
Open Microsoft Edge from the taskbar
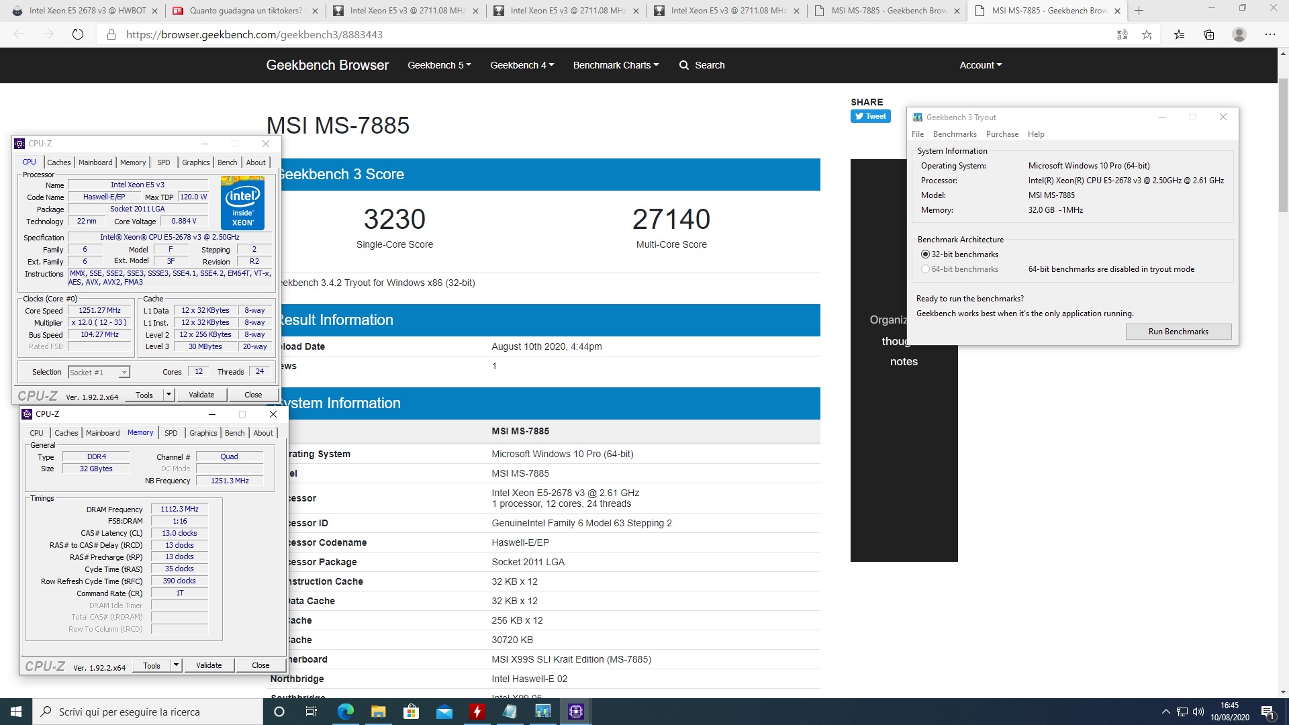point(345,712)
